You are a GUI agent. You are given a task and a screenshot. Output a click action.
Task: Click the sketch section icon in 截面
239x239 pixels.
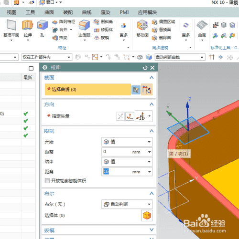[136, 90]
